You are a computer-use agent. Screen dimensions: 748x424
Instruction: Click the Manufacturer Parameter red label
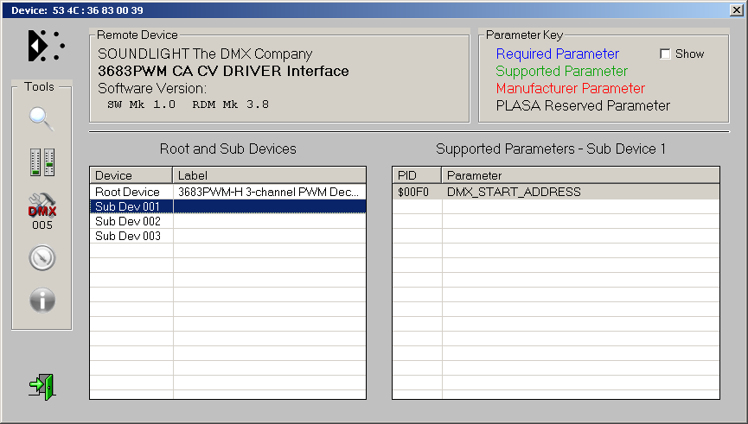570,88
